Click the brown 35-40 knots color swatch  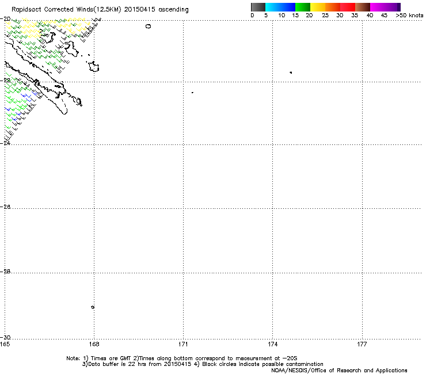click(x=363, y=7)
